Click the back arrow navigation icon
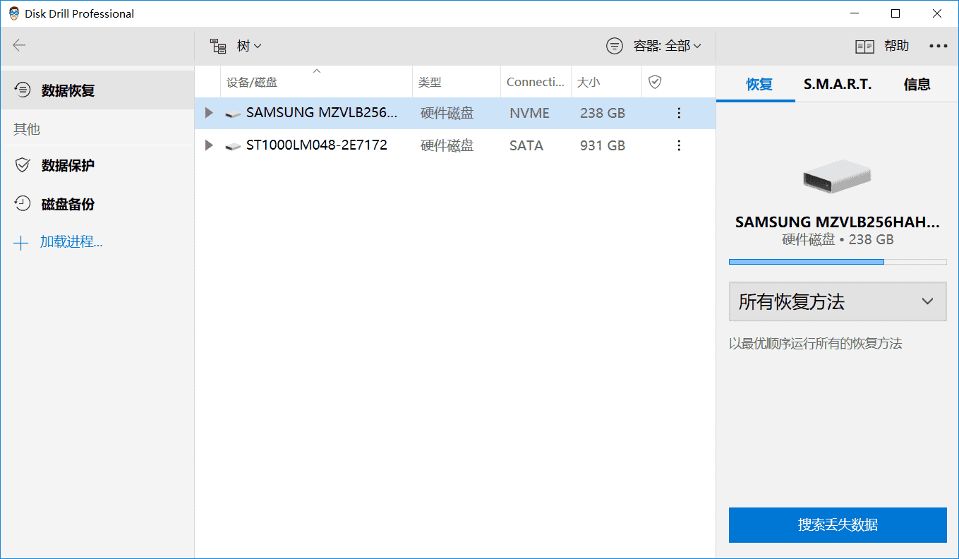The image size is (959, 559). pos(19,45)
